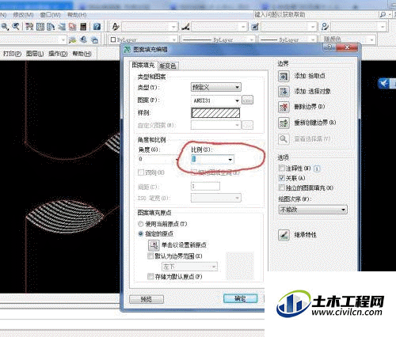Viewport: 396px width, 337px height.
Task: Open the ISO 笔宽 dropdown
Action: [x=215, y=198]
